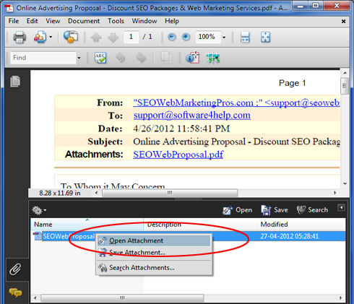Screen dimensions: 354x304
Task: Open the Help menu
Action: coord(172,21)
